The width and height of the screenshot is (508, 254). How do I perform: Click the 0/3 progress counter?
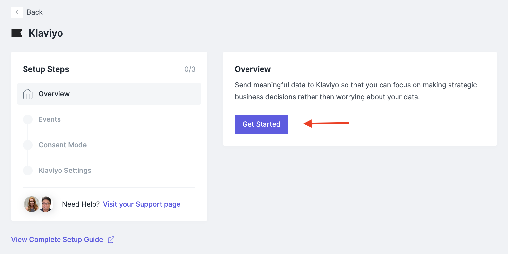(x=190, y=69)
